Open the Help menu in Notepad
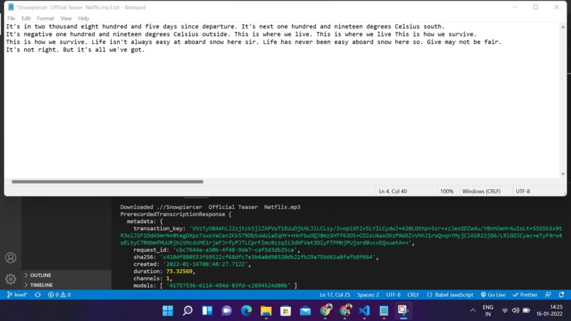 point(84,18)
